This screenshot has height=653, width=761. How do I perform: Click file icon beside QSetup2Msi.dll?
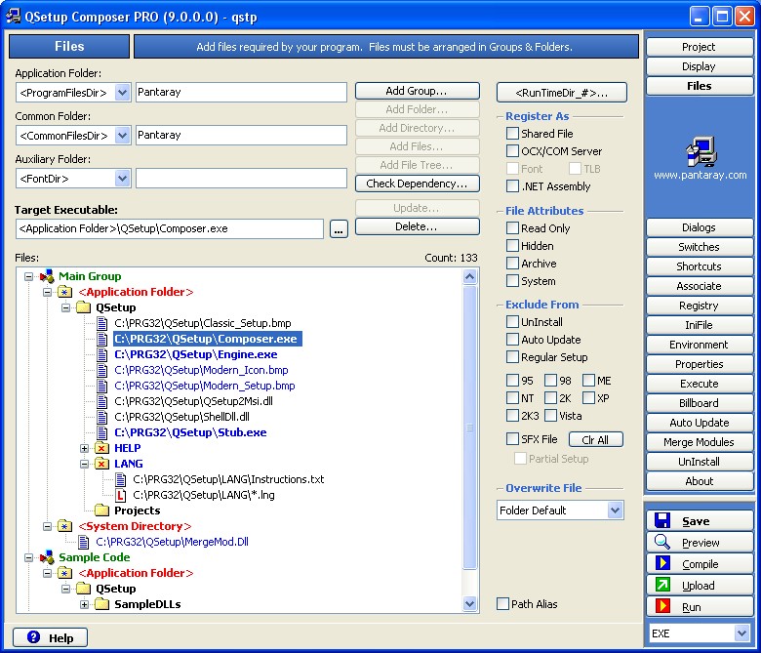[101, 401]
